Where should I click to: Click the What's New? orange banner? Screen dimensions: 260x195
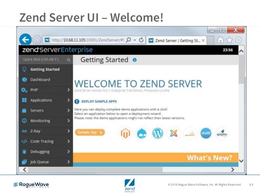[156, 158]
